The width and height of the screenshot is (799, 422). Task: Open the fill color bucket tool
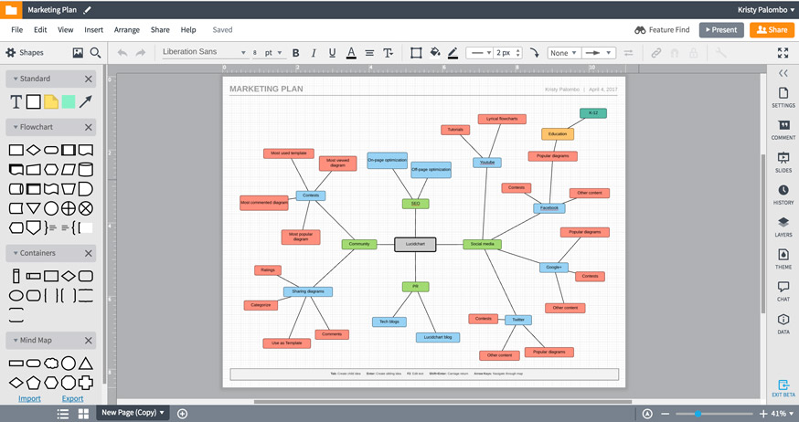coord(435,53)
